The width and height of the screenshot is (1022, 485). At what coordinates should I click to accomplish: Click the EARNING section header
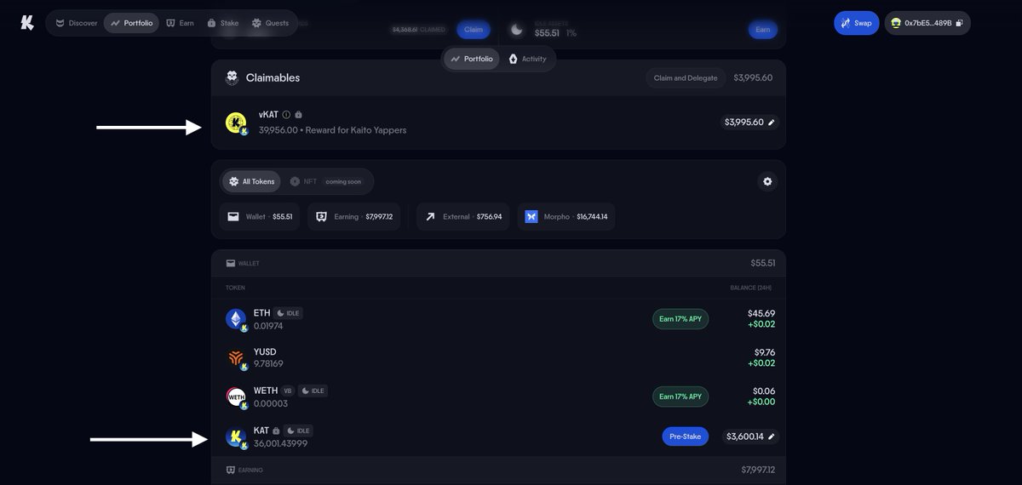click(498, 470)
